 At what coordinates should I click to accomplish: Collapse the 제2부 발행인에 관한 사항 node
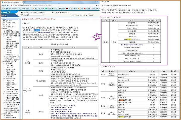[x=2, y=62]
